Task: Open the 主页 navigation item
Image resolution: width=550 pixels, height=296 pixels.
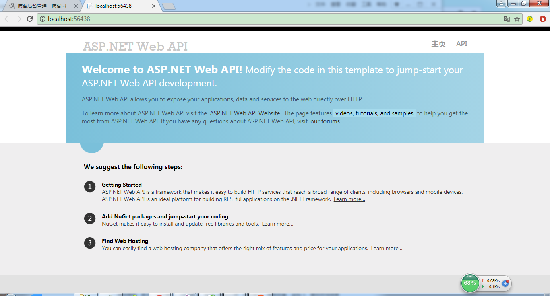Action: coord(438,44)
